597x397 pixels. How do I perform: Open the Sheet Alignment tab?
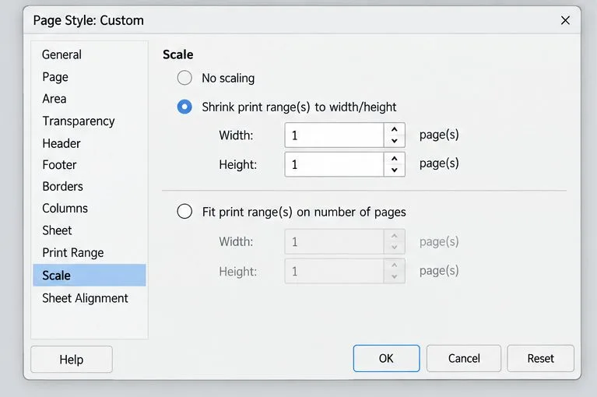(x=90, y=298)
